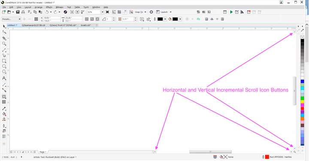The image size is (309, 161).
Task: Open the Bitmaps menu
Action: (x=60, y=7)
